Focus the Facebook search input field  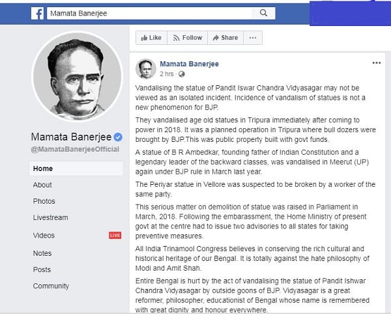(150, 13)
